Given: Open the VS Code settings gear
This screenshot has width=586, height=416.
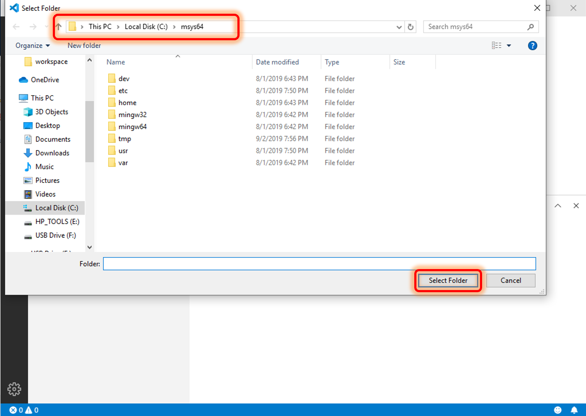Looking at the screenshot, I should (14, 389).
